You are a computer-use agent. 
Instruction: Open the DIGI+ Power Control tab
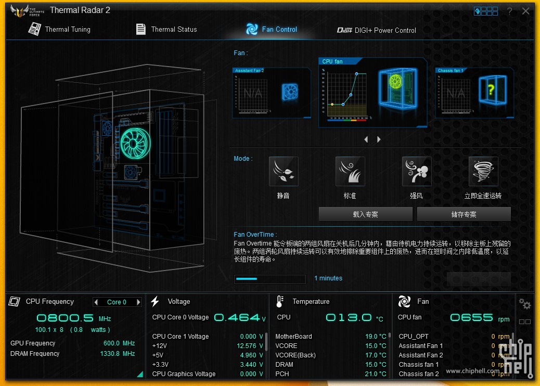tap(377, 30)
